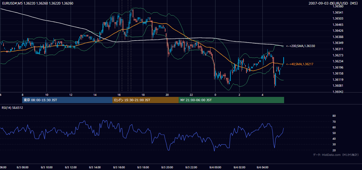Click the 9/4 02:00 time axis label
The image size is (362, 170).
(239, 167)
